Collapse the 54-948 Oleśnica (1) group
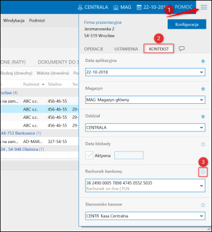212x232 pixels. pos(22,149)
